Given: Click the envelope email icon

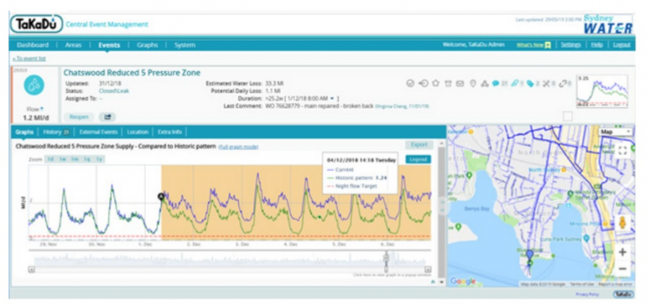Looking at the screenshot, I should (x=460, y=83).
